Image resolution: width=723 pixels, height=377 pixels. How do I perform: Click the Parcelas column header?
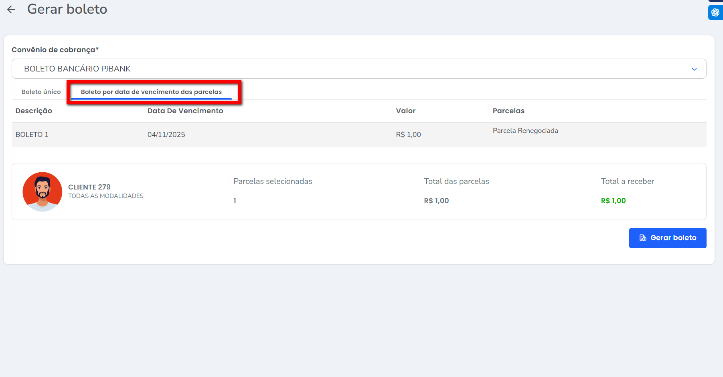[508, 111]
